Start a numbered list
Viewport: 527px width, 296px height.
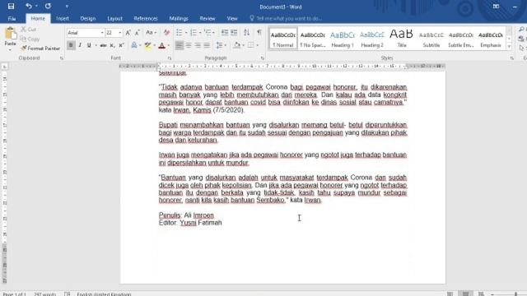click(x=194, y=33)
